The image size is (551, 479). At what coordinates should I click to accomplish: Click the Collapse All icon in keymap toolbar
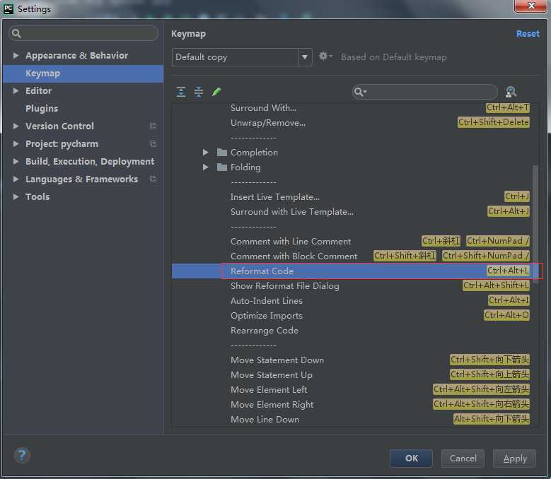[199, 92]
